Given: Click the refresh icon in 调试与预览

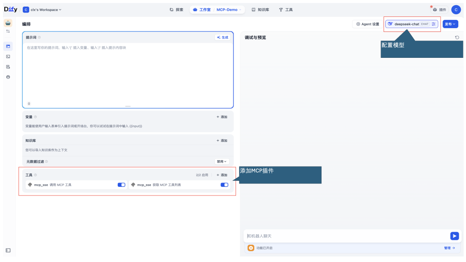Looking at the screenshot, I should (x=457, y=38).
